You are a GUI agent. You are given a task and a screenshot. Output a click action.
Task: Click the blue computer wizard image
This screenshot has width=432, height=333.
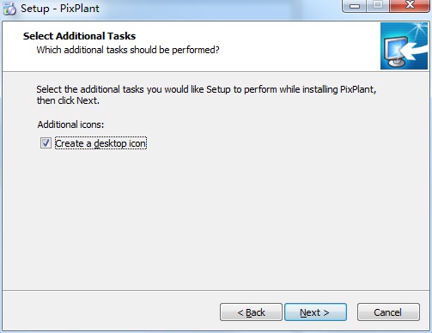[404, 46]
